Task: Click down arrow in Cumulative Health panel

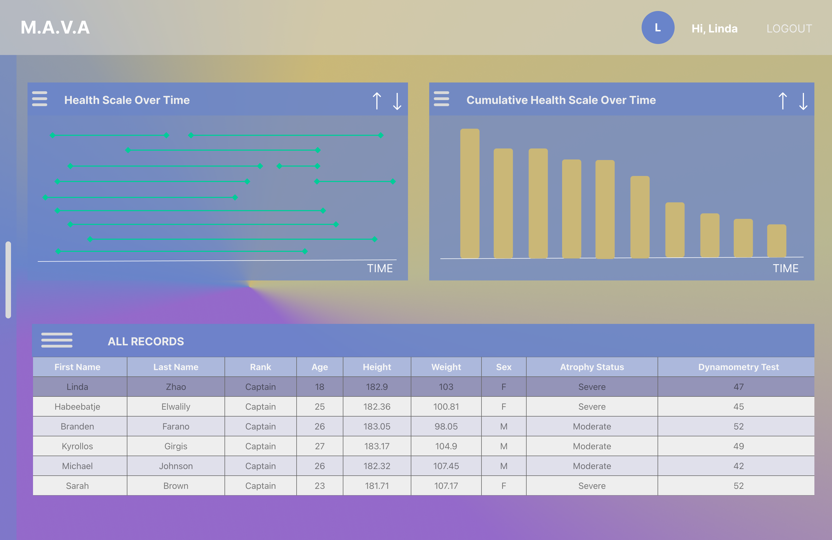Action: [x=803, y=101]
